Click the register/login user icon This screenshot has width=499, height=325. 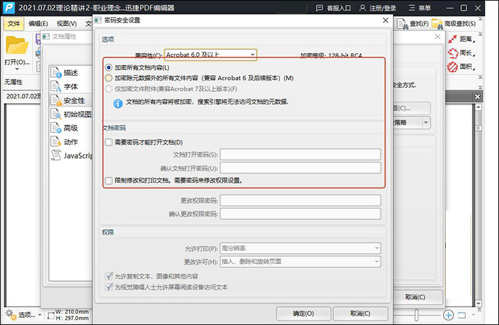[363, 8]
